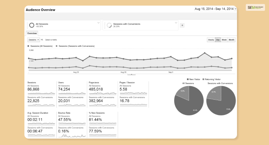Screen dimensions: 269x145
Task: Click the All Sessions segment circle icon
Action: pyautogui.click(x=32, y=25)
